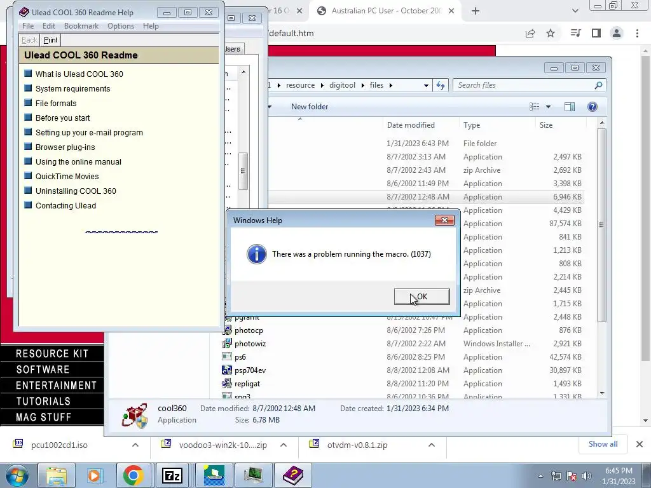Open the Windows Start menu orb

17,475
